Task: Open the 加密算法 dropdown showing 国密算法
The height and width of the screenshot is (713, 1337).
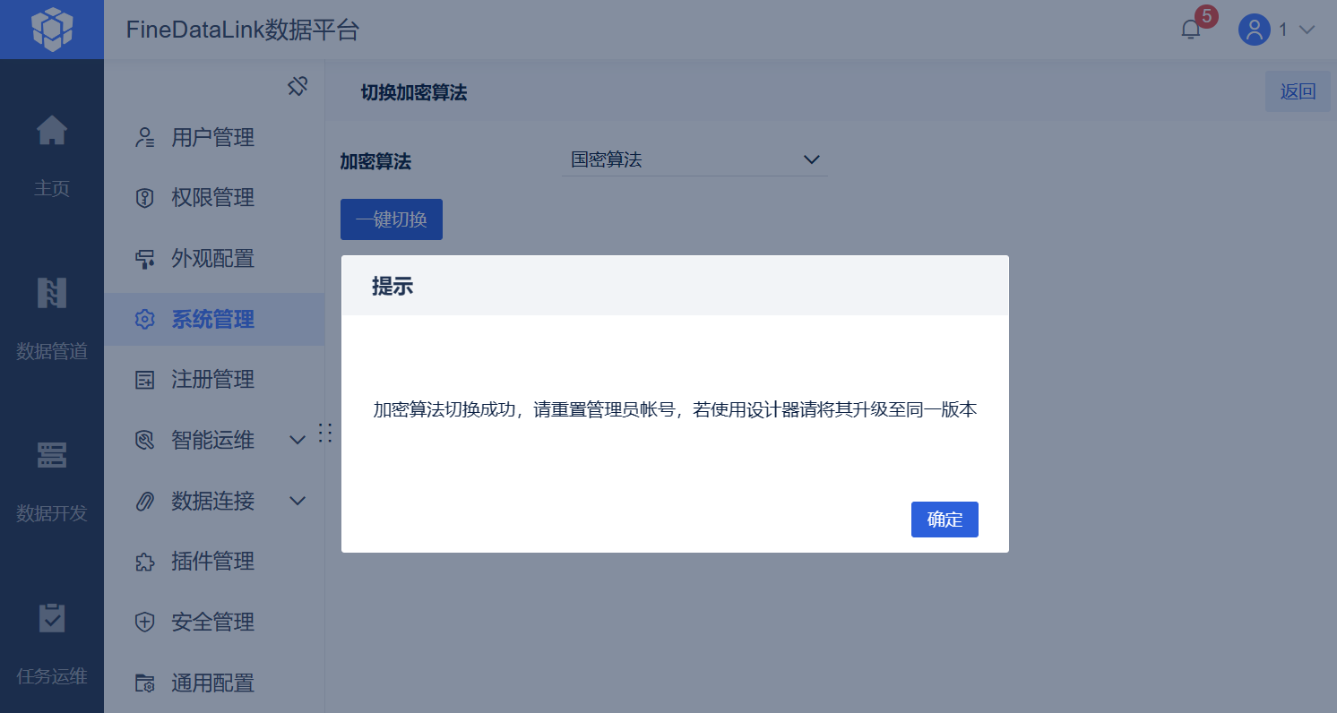Action: pyautogui.click(x=694, y=159)
